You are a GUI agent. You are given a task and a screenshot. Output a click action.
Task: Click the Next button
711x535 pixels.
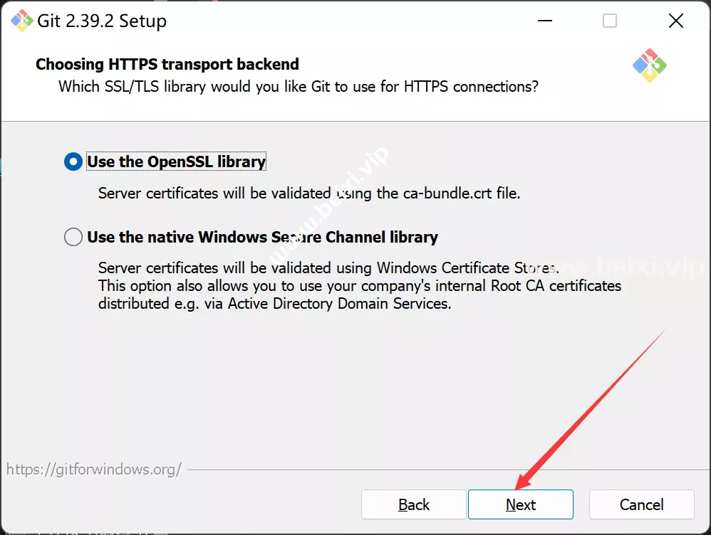pyautogui.click(x=521, y=504)
